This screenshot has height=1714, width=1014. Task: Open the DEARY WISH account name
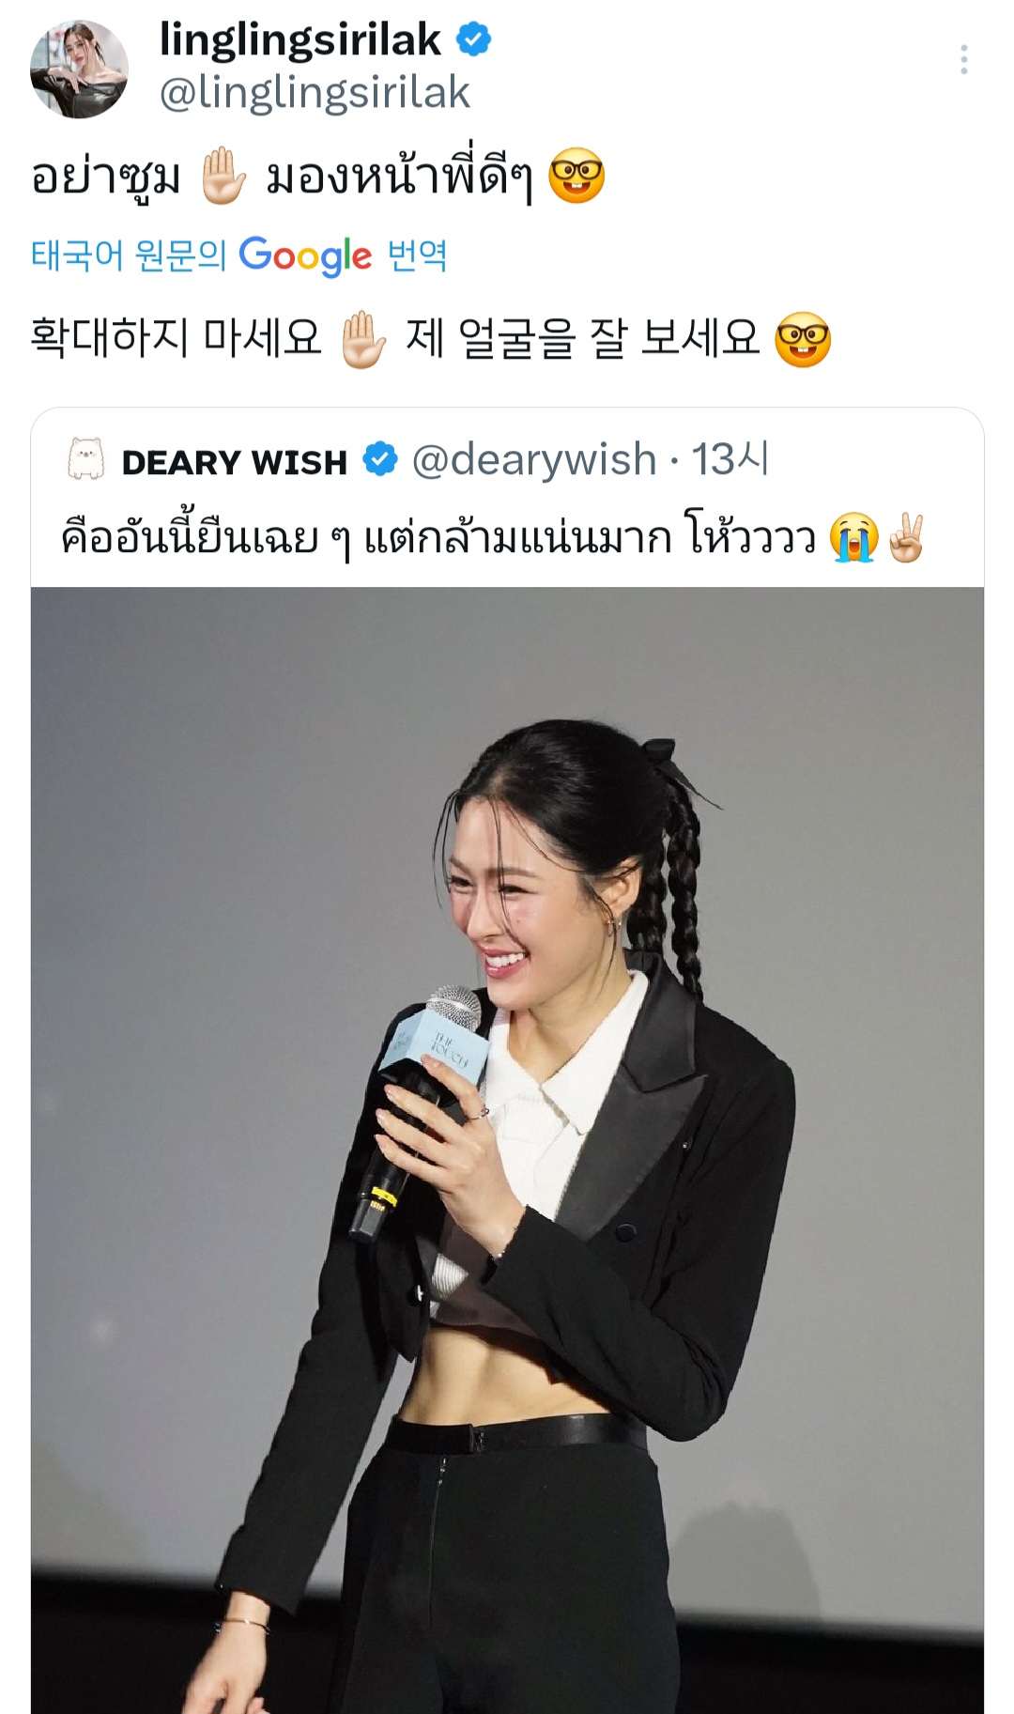pos(235,462)
